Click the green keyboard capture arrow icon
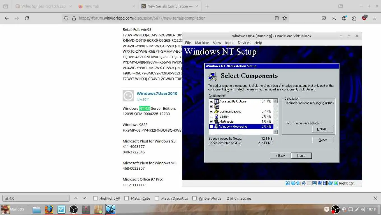The image size is (381, 215). pos(336,183)
